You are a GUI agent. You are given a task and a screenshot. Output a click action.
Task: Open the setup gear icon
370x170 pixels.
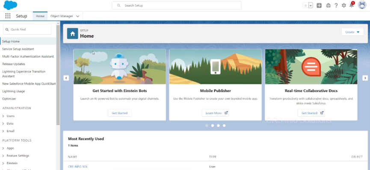pos(344,6)
